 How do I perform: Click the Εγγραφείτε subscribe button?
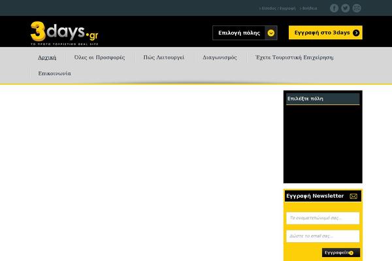pyautogui.click(x=341, y=253)
